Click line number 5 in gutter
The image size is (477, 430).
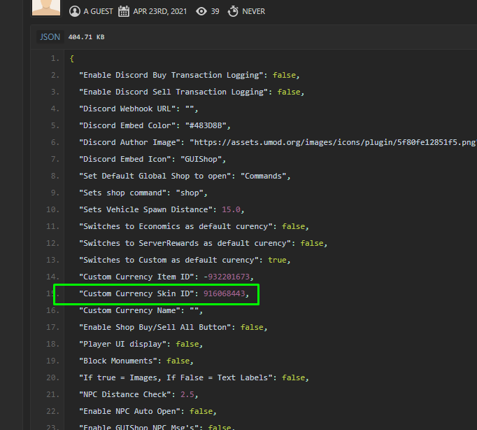[55, 125]
